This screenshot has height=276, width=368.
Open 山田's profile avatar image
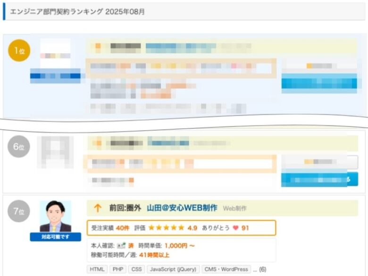point(55,216)
